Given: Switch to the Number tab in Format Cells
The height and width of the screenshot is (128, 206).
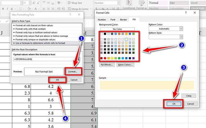Looking at the screenshot, I should (x=102, y=20).
